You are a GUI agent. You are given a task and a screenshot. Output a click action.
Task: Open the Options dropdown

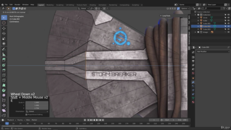click(185, 9)
